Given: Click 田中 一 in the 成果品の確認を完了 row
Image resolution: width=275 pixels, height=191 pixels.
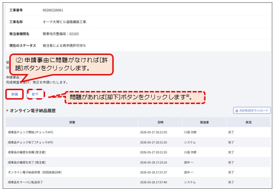Looking at the screenshot, I should click(189, 162).
